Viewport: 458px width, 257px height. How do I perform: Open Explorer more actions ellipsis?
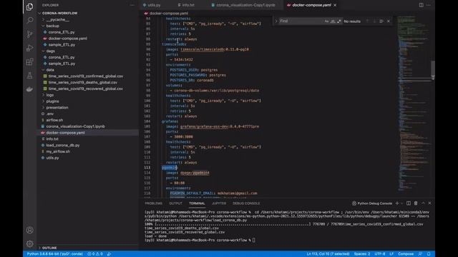[132, 5]
